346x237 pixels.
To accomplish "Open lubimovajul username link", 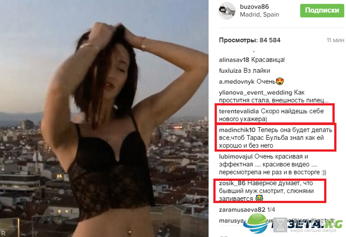I will [x=236, y=157].
